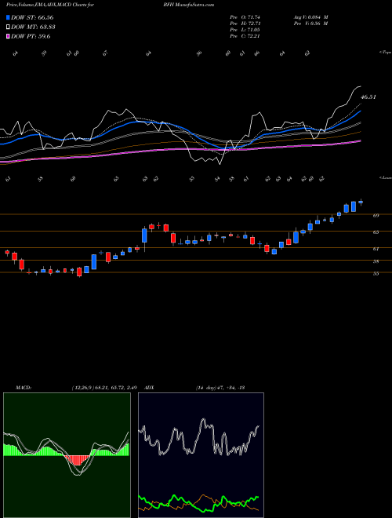Click ADX parameters '(14 day) 47, +34, -18'
Image resolution: width=392 pixels, height=518 pixels.
pyautogui.click(x=220, y=388)
